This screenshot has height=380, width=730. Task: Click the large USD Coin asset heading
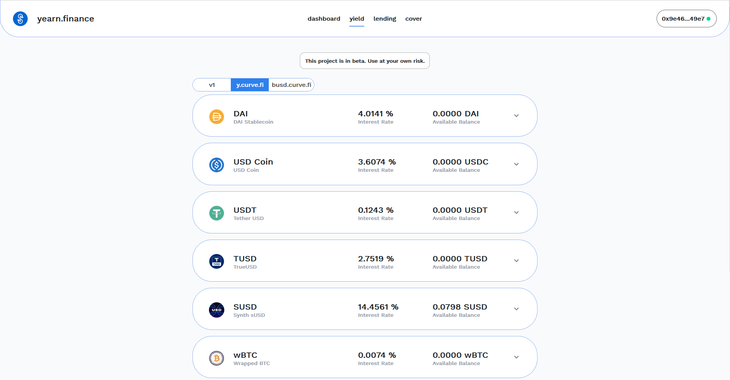(x=253, y=162)
